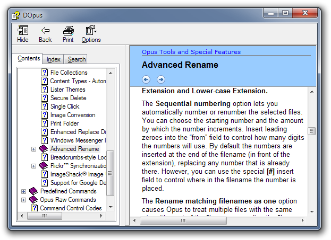Click the article pane scroll right arrow
This screenshot has width=331, height=240.
(x=303, y=220)
